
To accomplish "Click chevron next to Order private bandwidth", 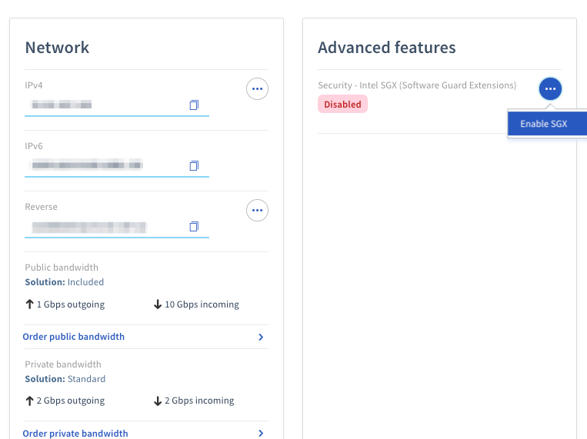I will [261, 434].
